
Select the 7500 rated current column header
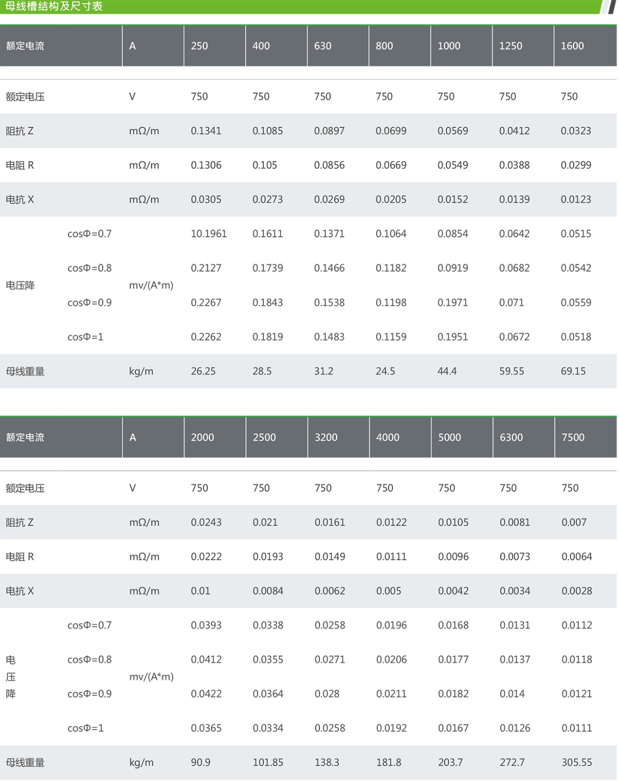point(573,438)
